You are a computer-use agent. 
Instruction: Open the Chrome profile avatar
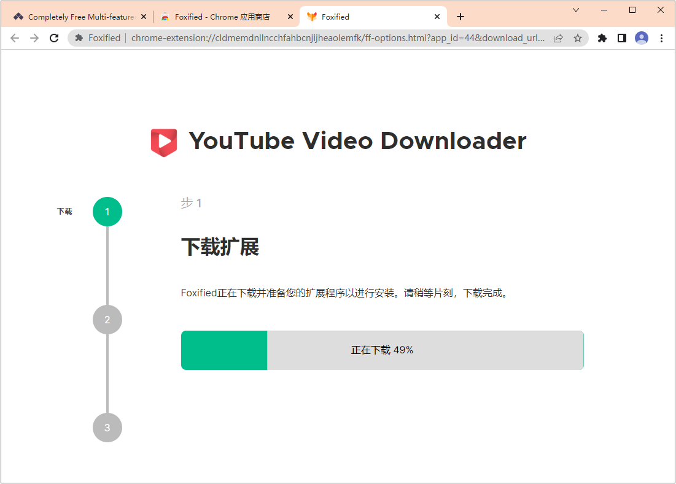point(642,38)
